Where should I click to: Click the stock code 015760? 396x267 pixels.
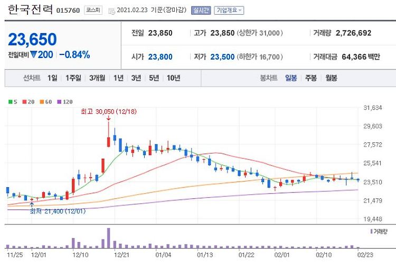click(68, 11)
